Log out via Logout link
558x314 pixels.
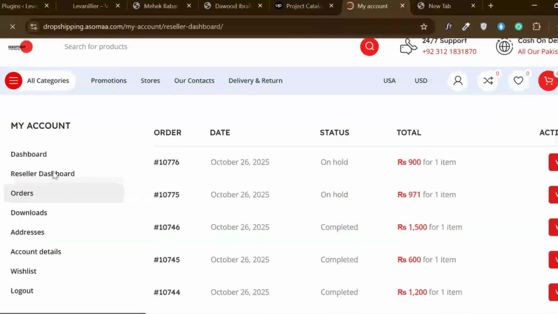coord(22,291)
